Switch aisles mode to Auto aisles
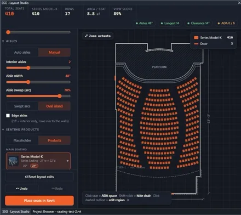This screenshot has width=241, height=215. 22,52
